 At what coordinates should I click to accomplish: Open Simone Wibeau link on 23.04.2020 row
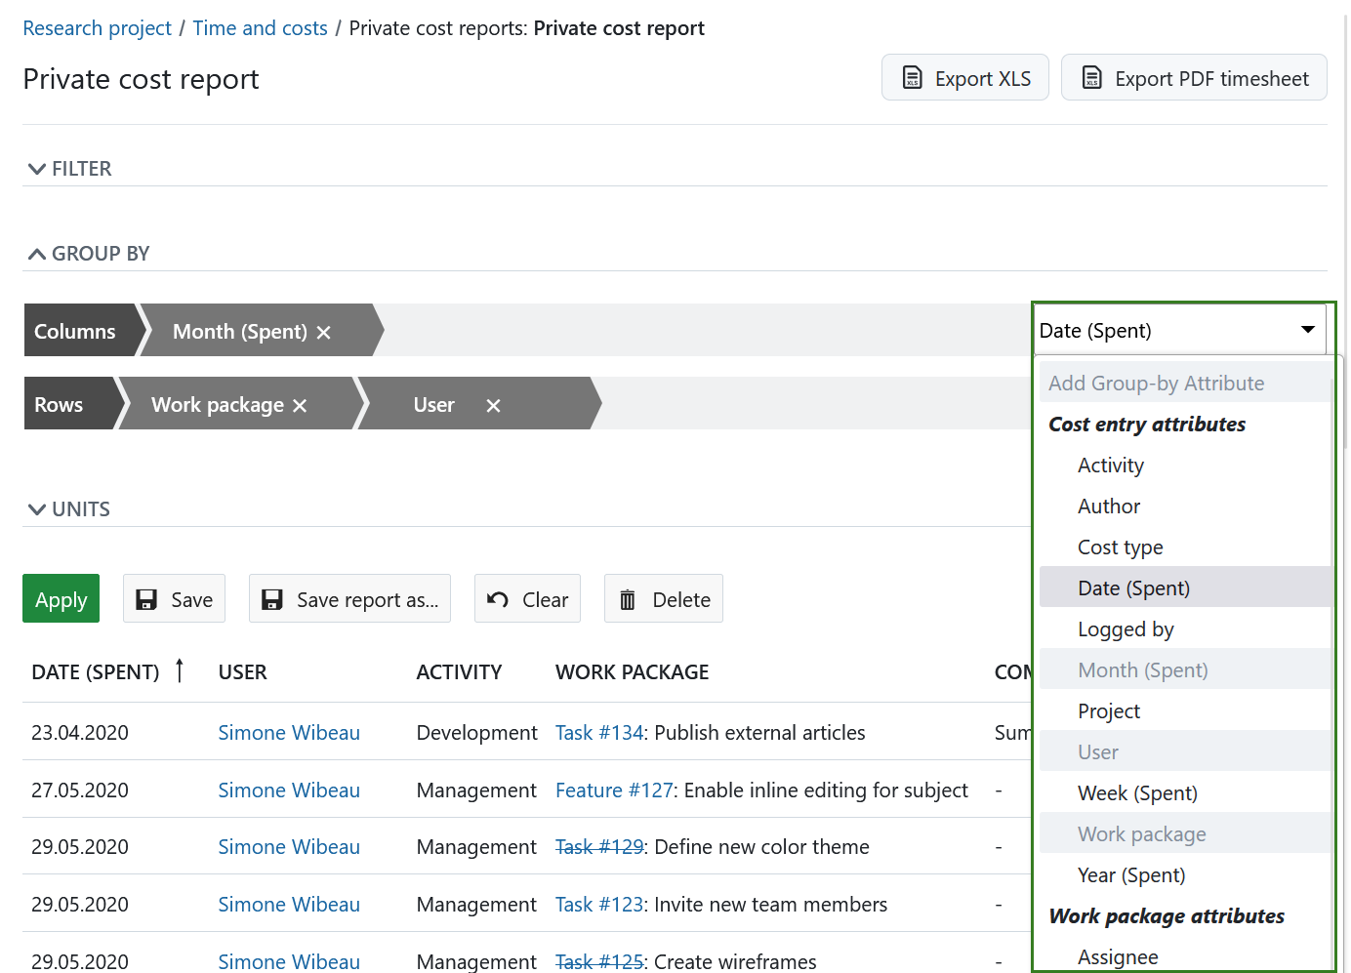289,733
